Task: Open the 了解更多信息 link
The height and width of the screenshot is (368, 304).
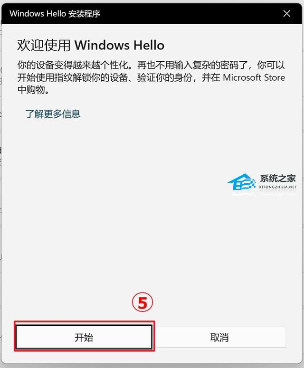Action: (53, 114)
